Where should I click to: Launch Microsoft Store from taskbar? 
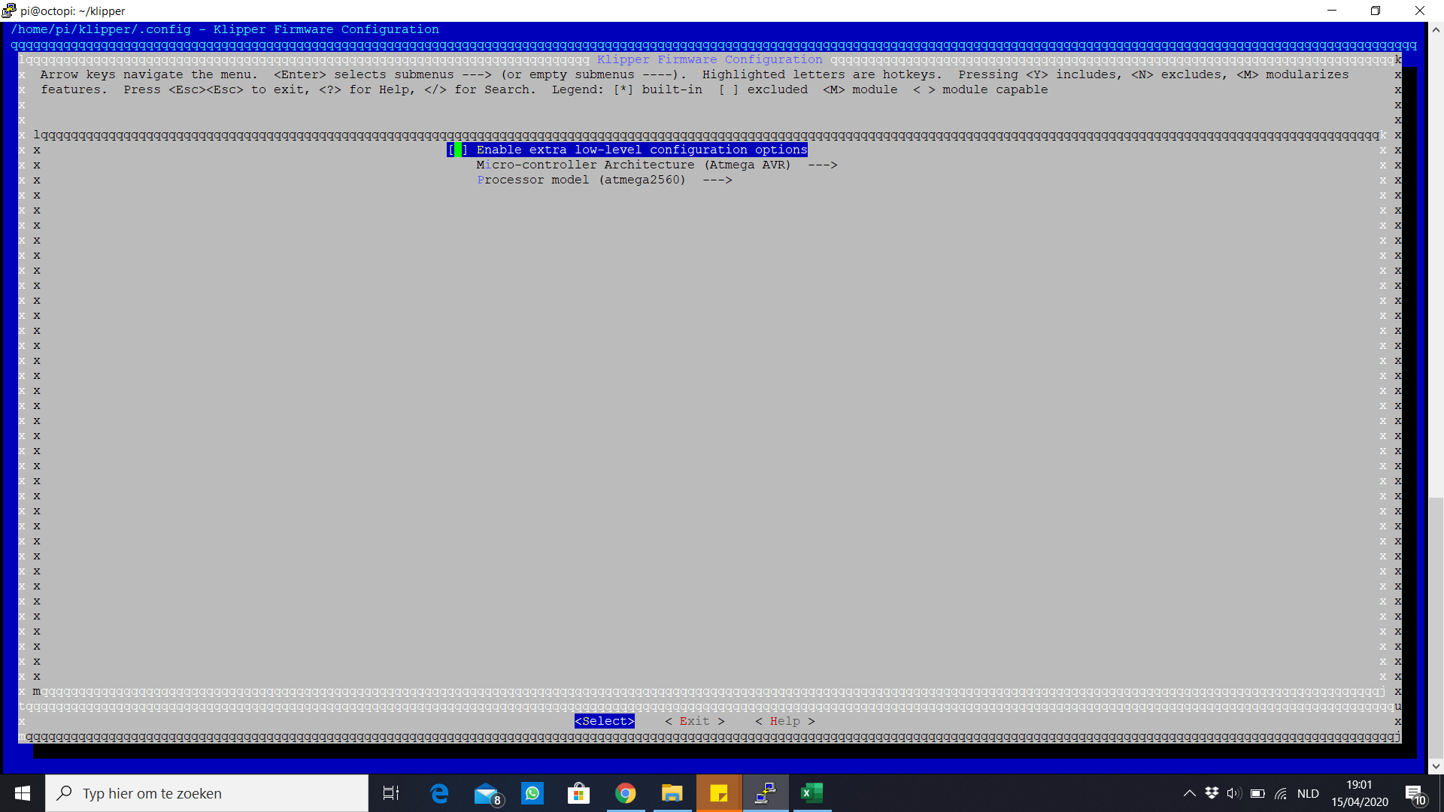click(578, 793)
